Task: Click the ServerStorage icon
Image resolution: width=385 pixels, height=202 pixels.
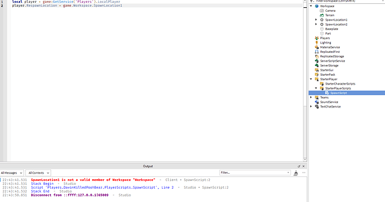Action: (x=317, y=66)
